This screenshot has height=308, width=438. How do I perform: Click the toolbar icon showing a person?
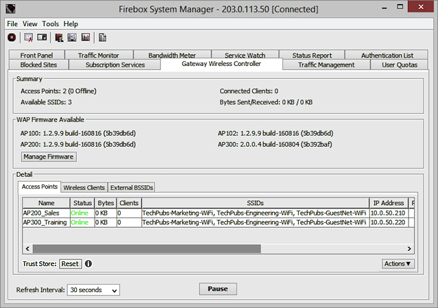tap(60, 38)
